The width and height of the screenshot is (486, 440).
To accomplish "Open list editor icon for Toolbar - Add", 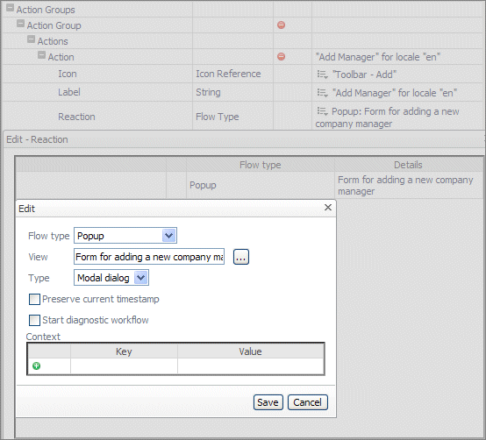I will pyautogui.click(x=322, y=75).
